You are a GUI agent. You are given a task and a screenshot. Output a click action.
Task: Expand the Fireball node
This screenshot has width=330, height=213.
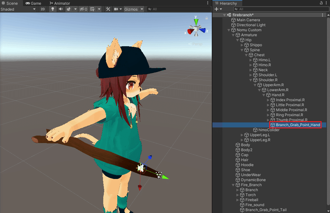point(238,200)
